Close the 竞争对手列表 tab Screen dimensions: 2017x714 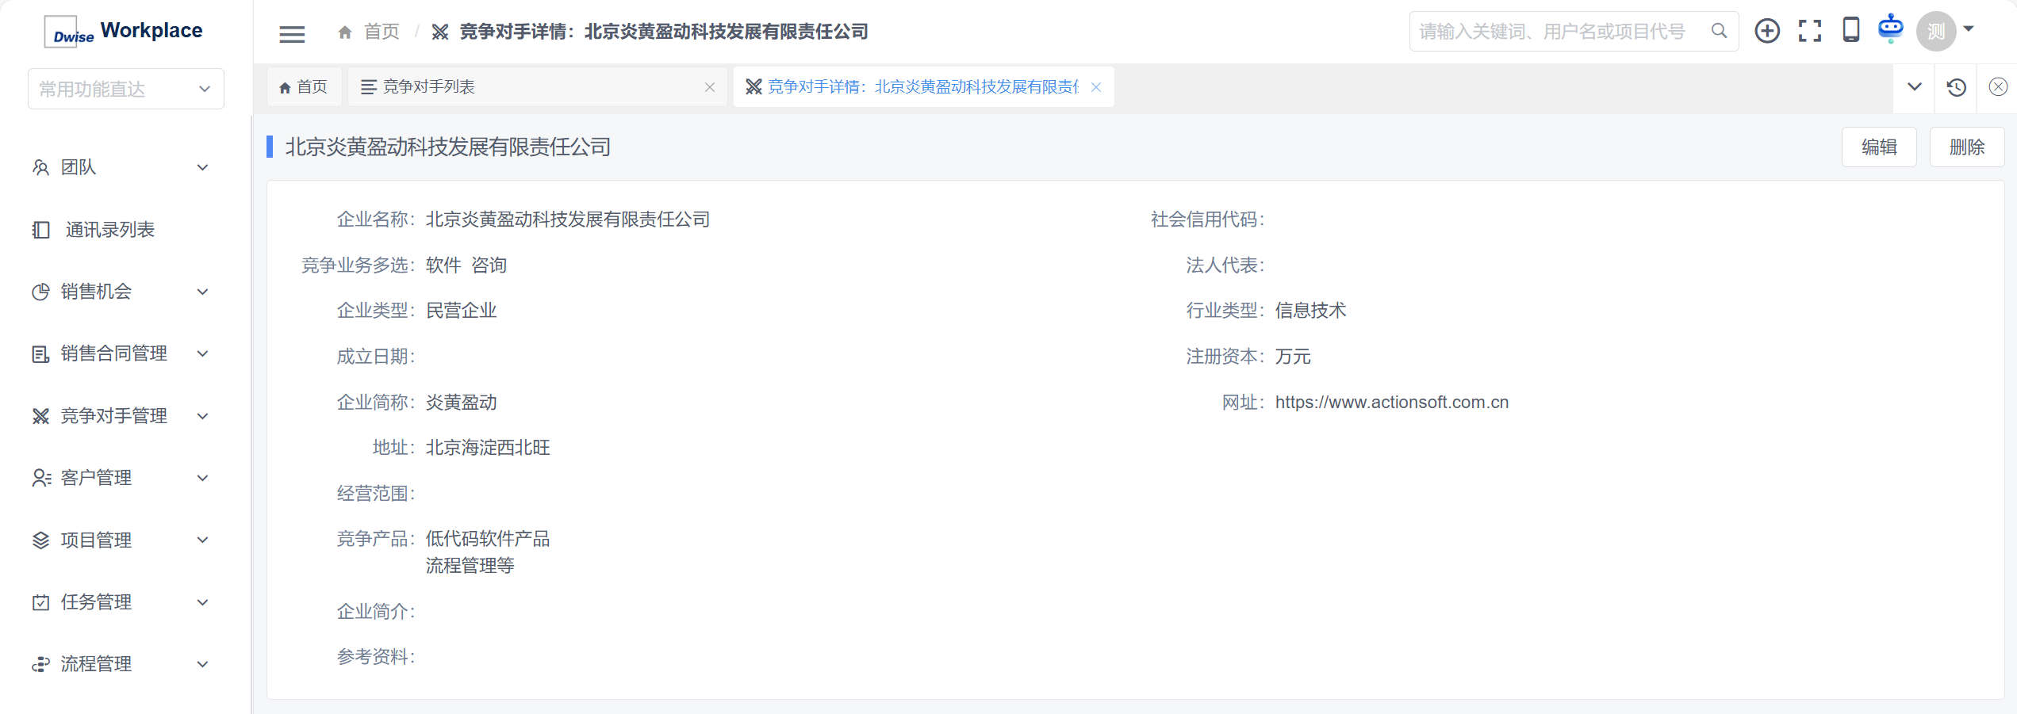(710, 87)
